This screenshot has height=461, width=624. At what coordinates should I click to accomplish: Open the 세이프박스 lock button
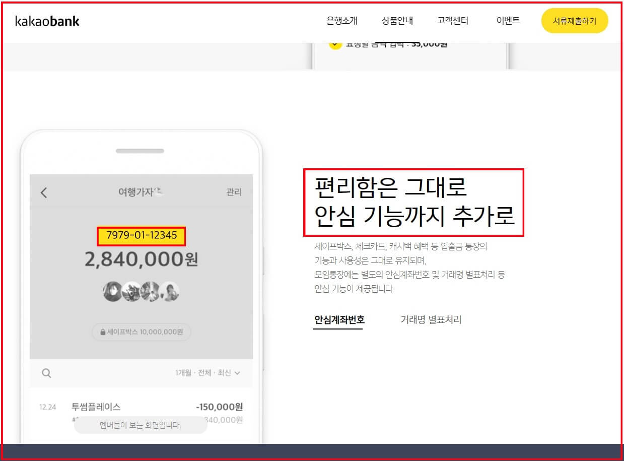click(141, 332)
